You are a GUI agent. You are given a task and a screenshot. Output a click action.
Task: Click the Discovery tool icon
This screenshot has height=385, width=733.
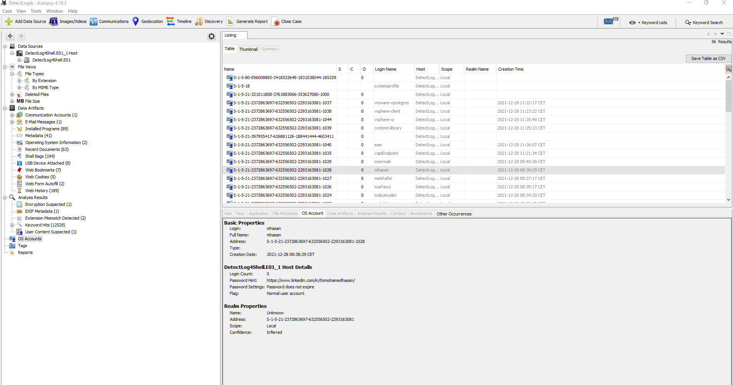click(199, 21)
